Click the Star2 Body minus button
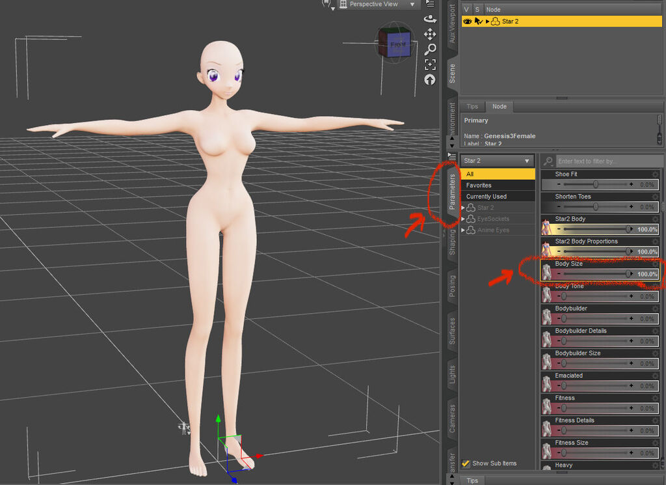 pyautogui.click(x=559, y=229)
